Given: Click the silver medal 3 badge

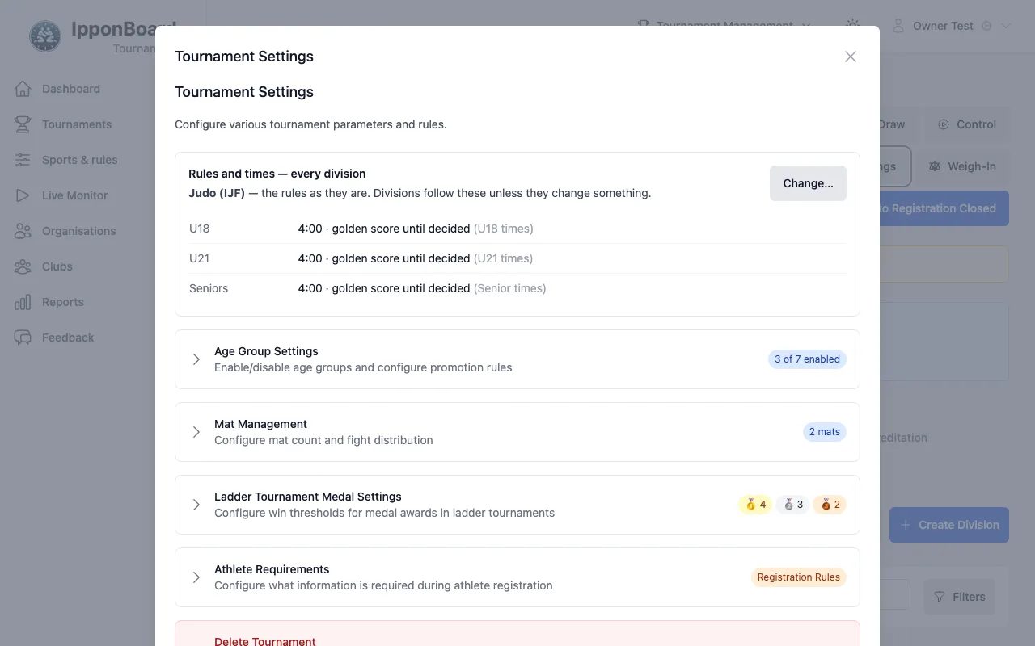Looking at the screenshot, I should [792, 505].
